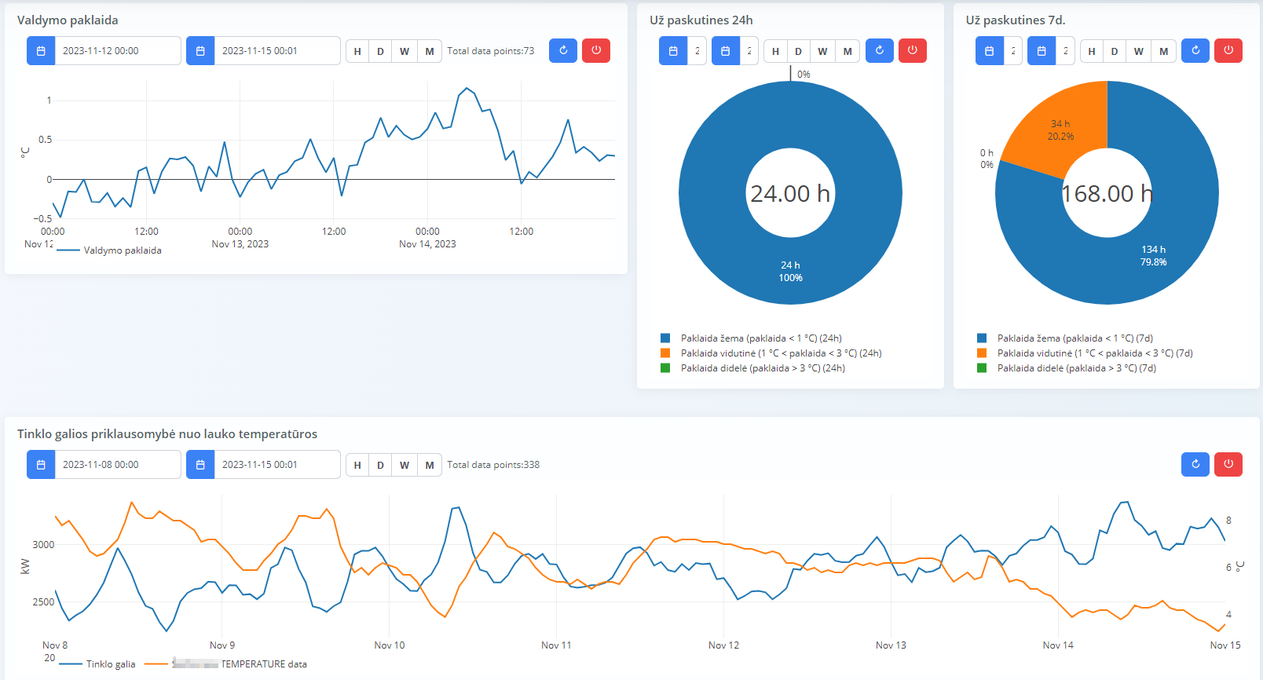This screenshot has width=1263, height=680.
Task: Click red power icon in Valdymo paklaida panel
Action: 596,51
